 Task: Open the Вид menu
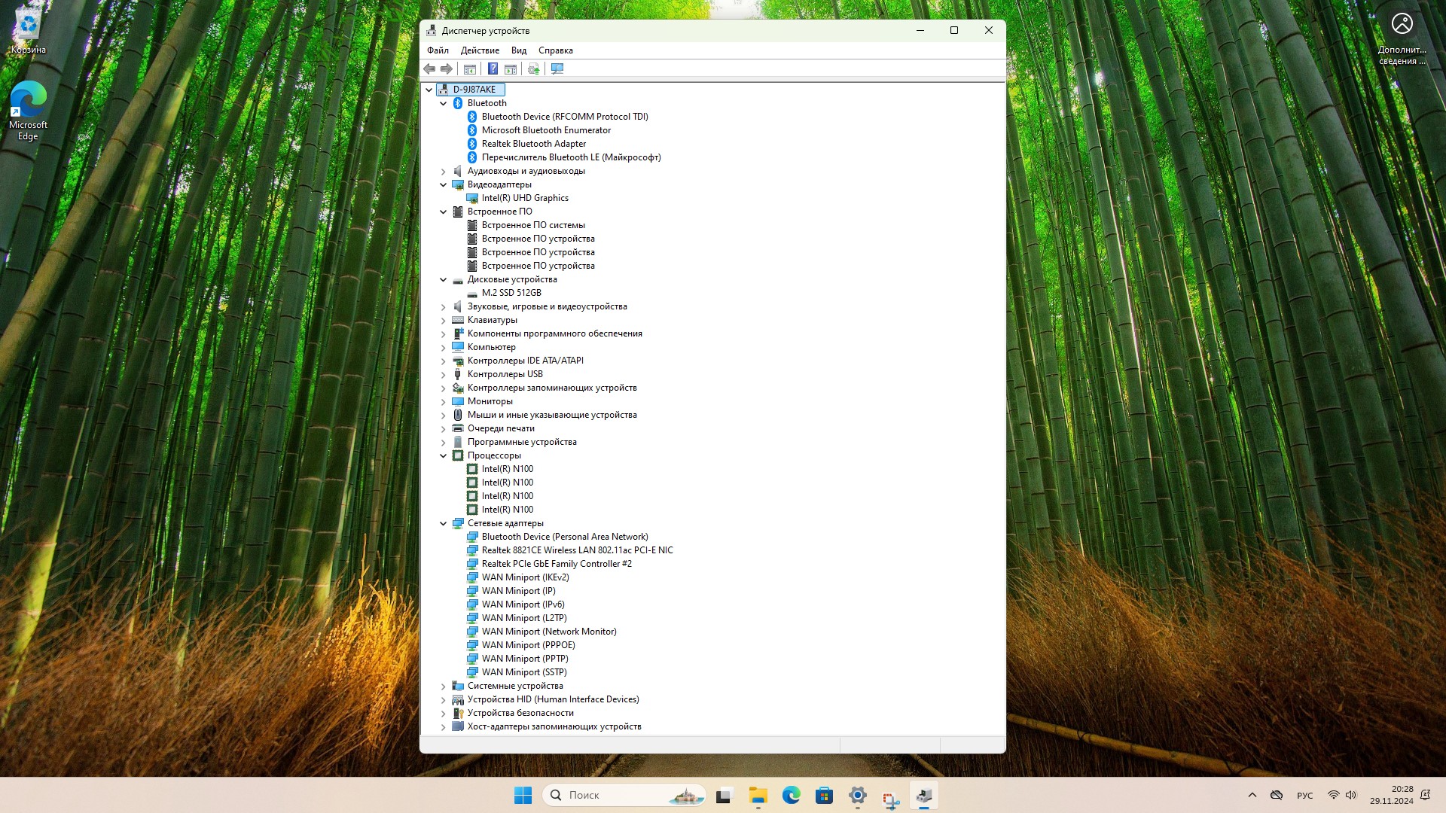518,50
